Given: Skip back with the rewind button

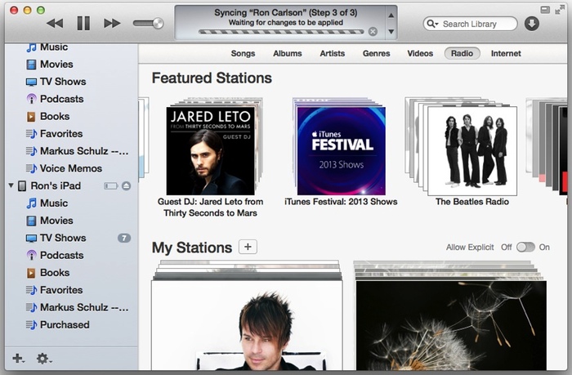Looking at the screenshot, I should tap(55, 24).
